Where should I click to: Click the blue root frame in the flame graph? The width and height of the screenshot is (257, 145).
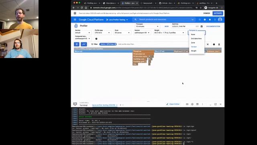coord(103,52)
